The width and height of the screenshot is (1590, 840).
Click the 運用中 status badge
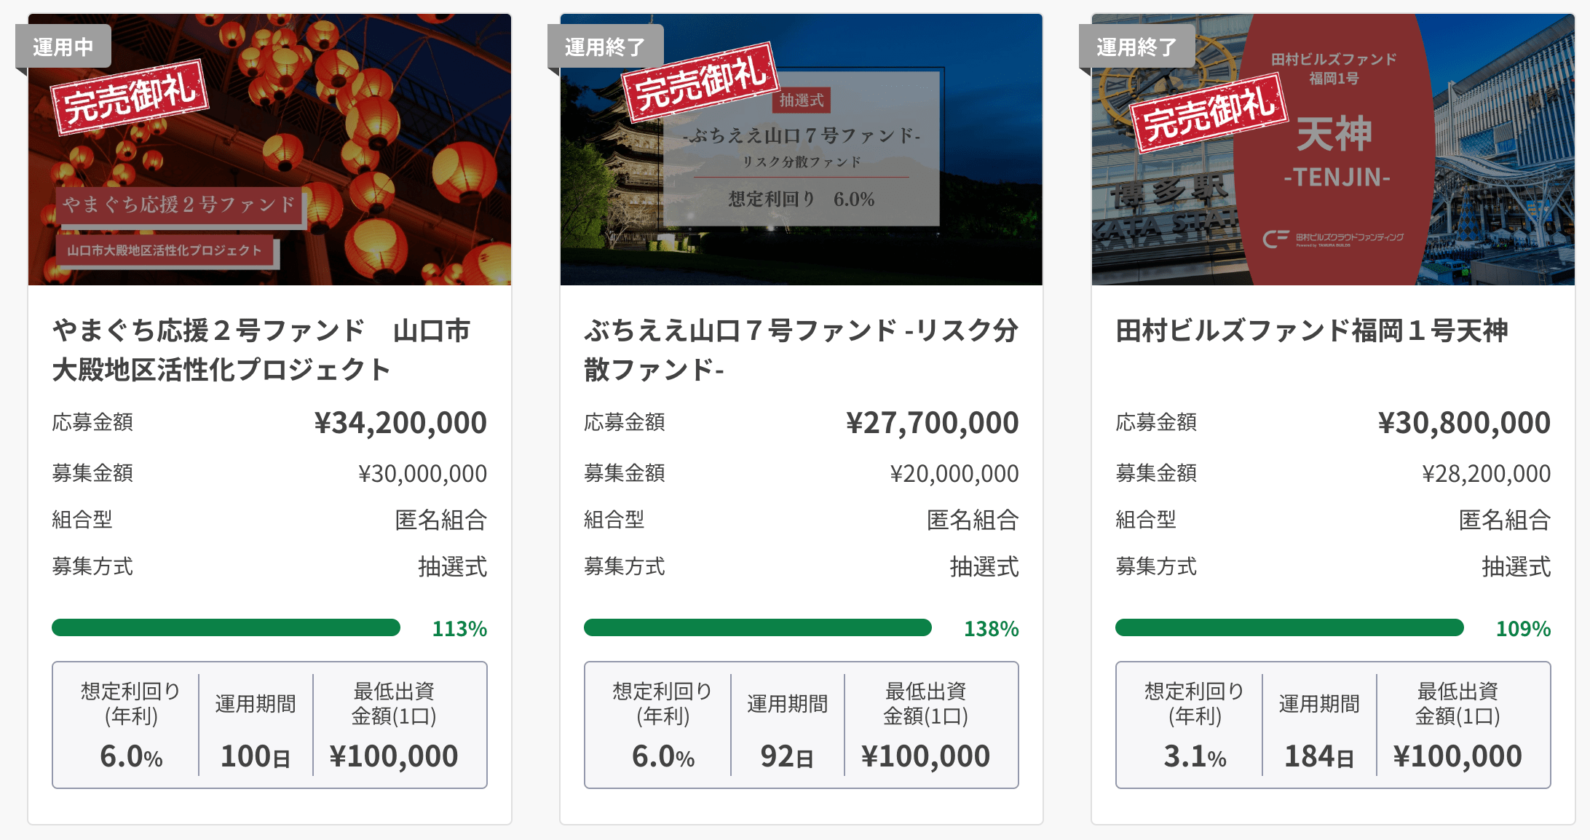pos(63,47)
